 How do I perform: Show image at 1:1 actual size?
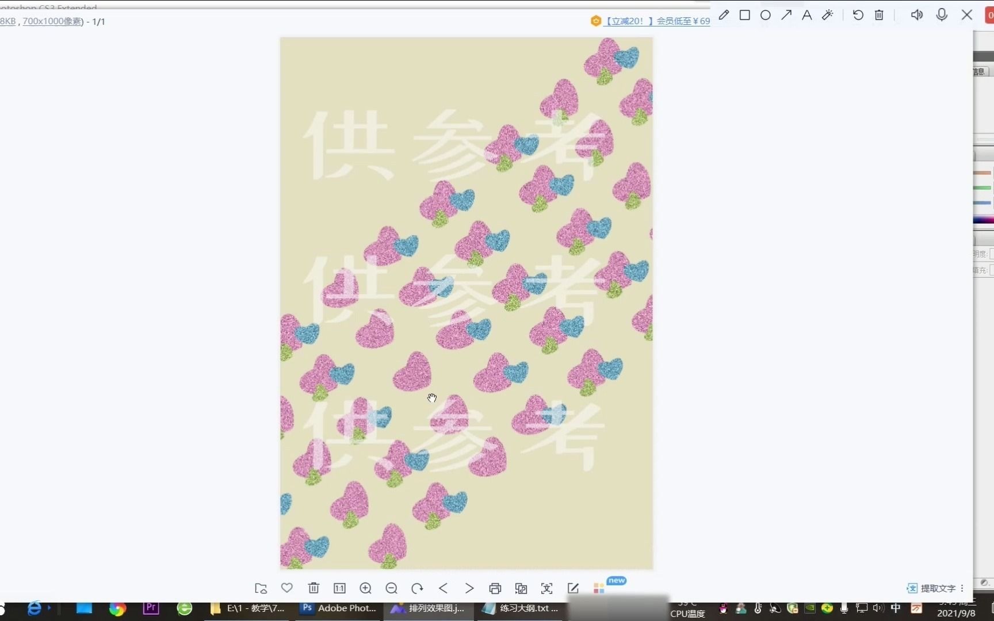[339, 588]
